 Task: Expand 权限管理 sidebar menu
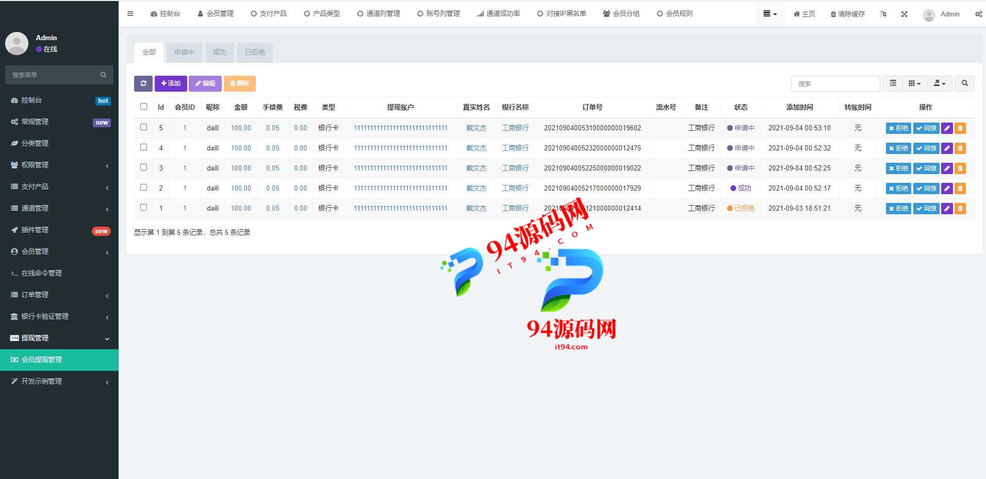(x=59, y=165)
